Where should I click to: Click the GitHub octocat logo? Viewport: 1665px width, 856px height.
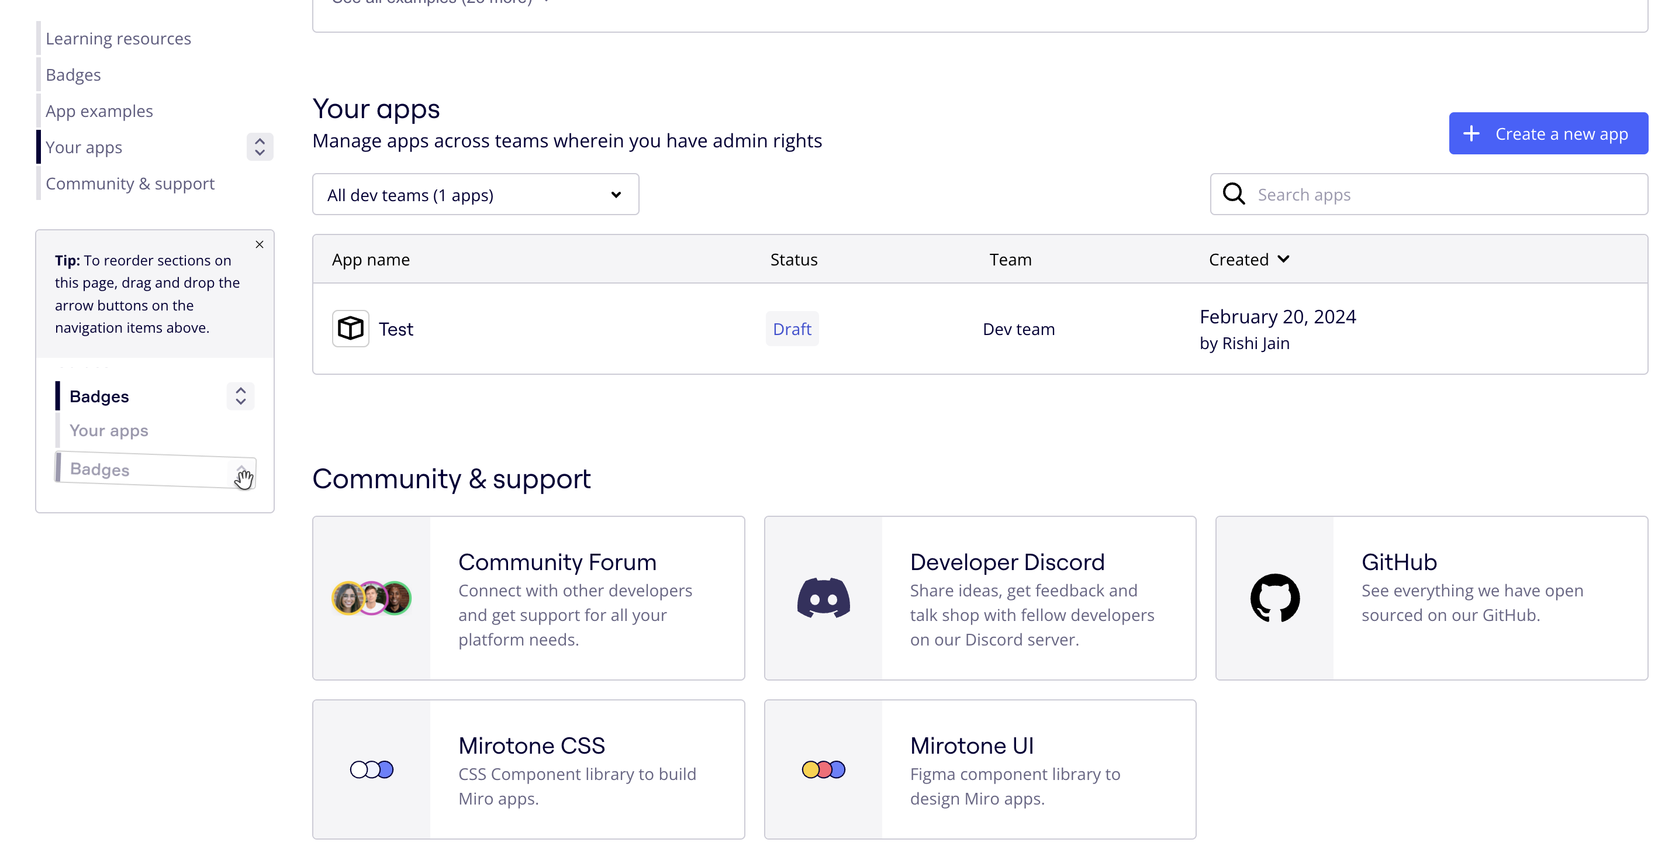pyautogui.click(x=1274, y=598)
